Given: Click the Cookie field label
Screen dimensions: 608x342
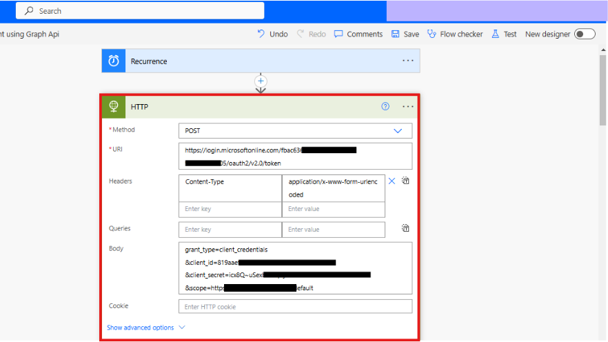Looking at the screenshot, I should pyautogui.click(x=119, y=306).
